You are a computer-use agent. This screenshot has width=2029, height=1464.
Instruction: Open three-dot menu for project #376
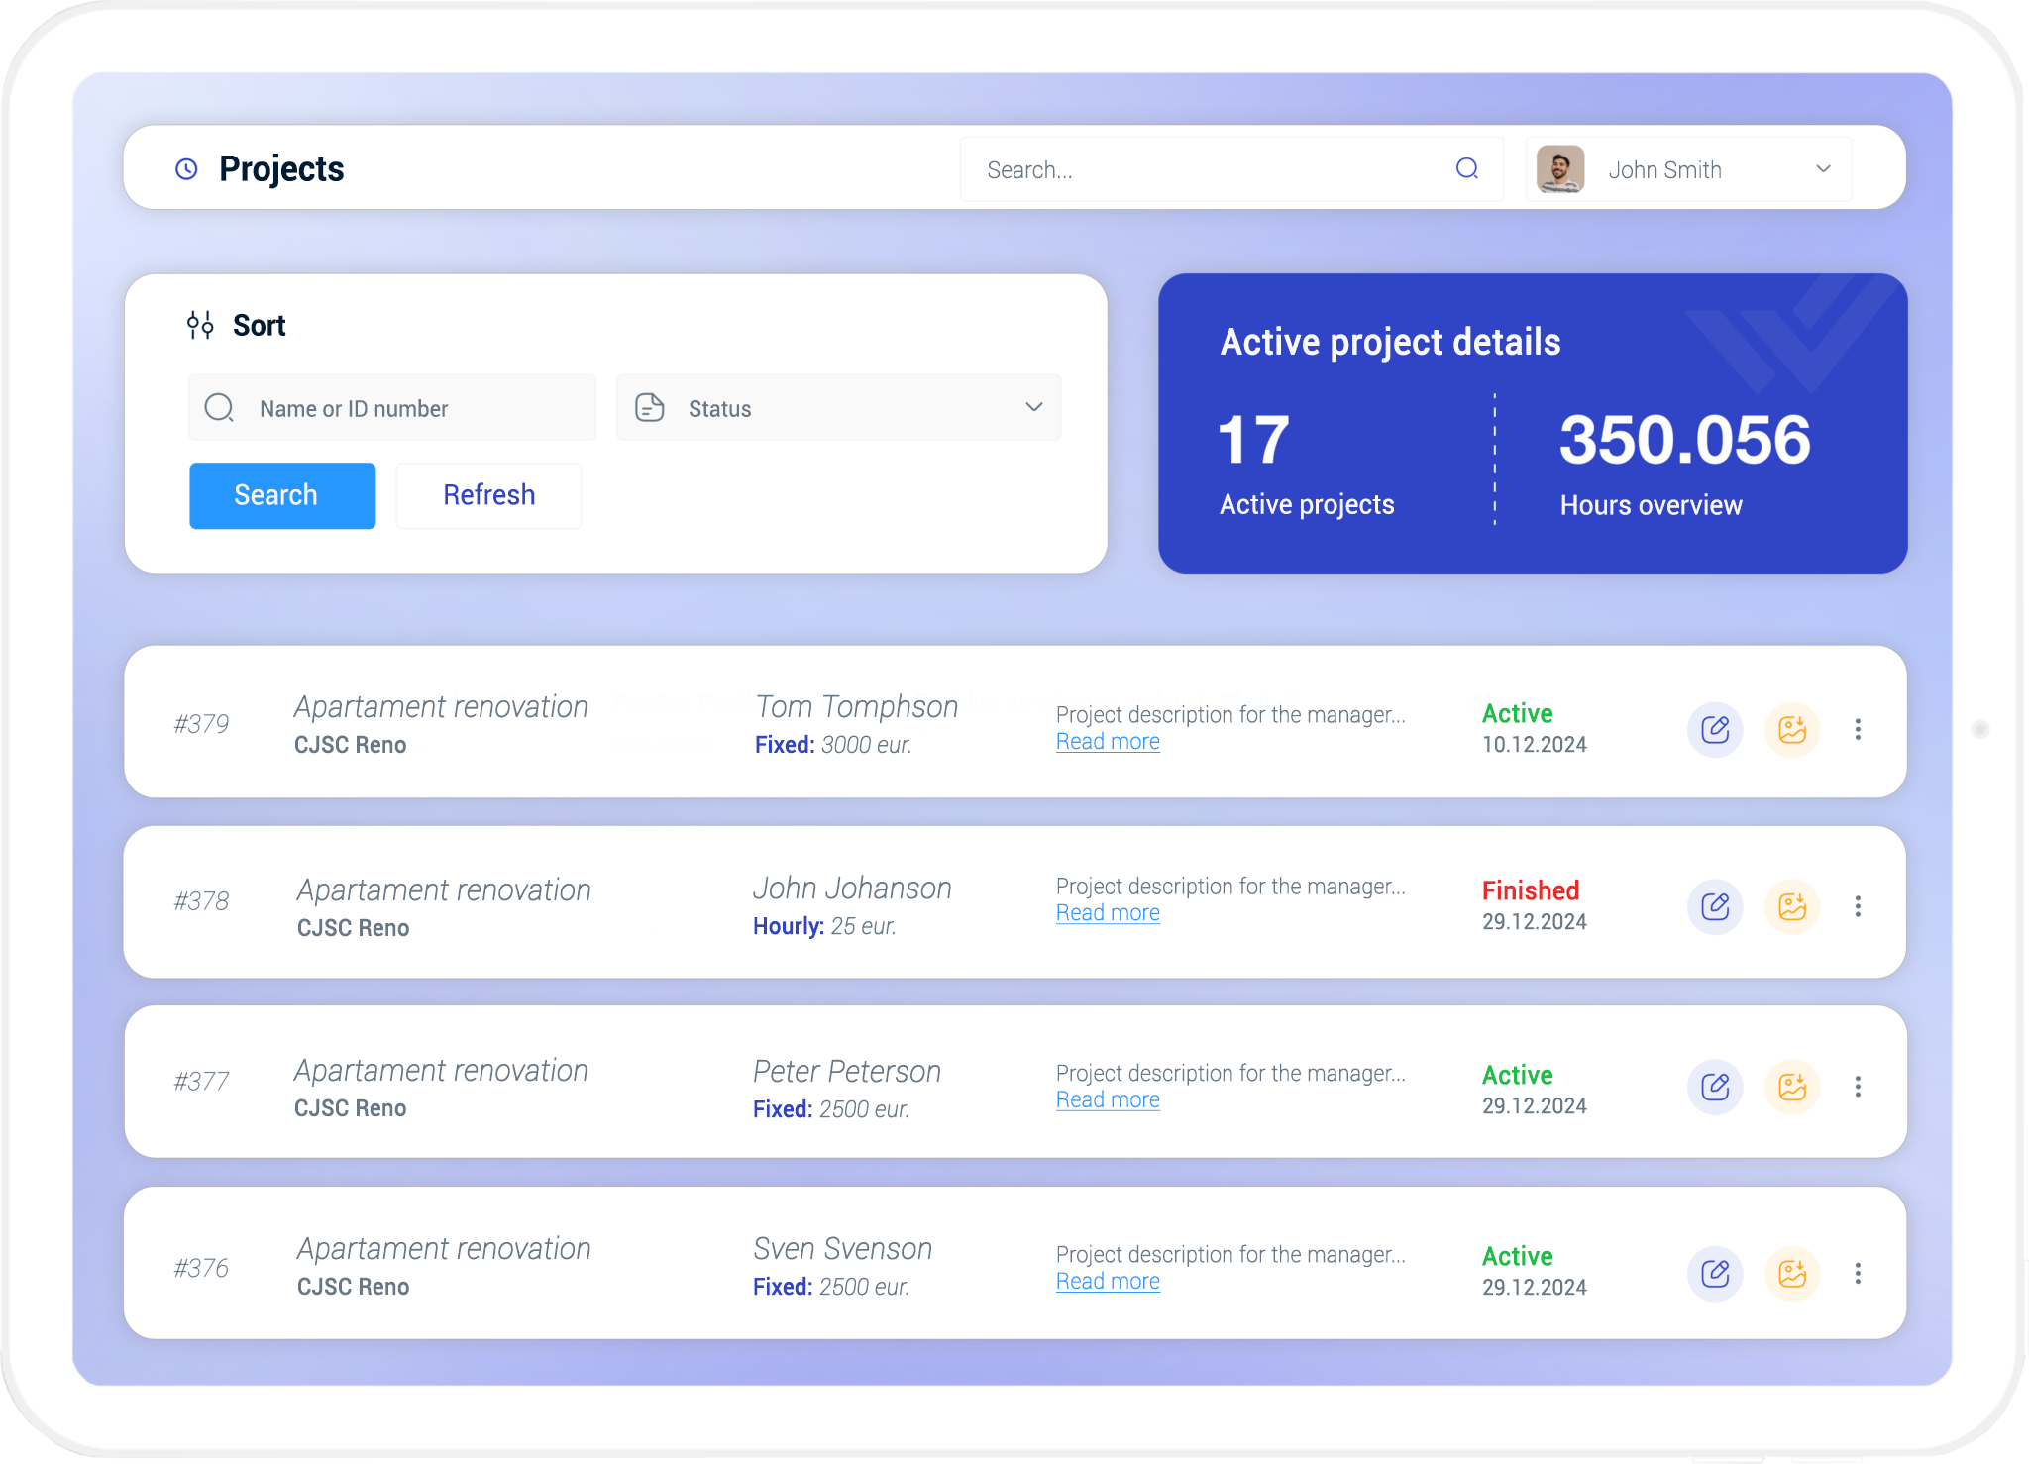point(1858,1273)
